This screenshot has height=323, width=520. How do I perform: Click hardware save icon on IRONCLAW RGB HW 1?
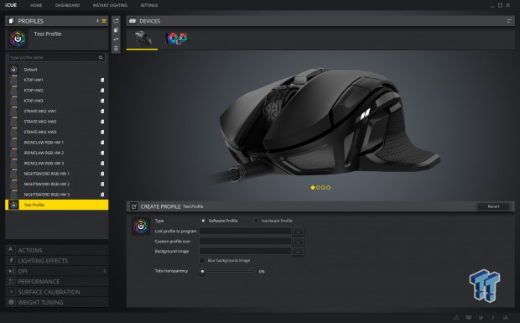tap(102, 143)
